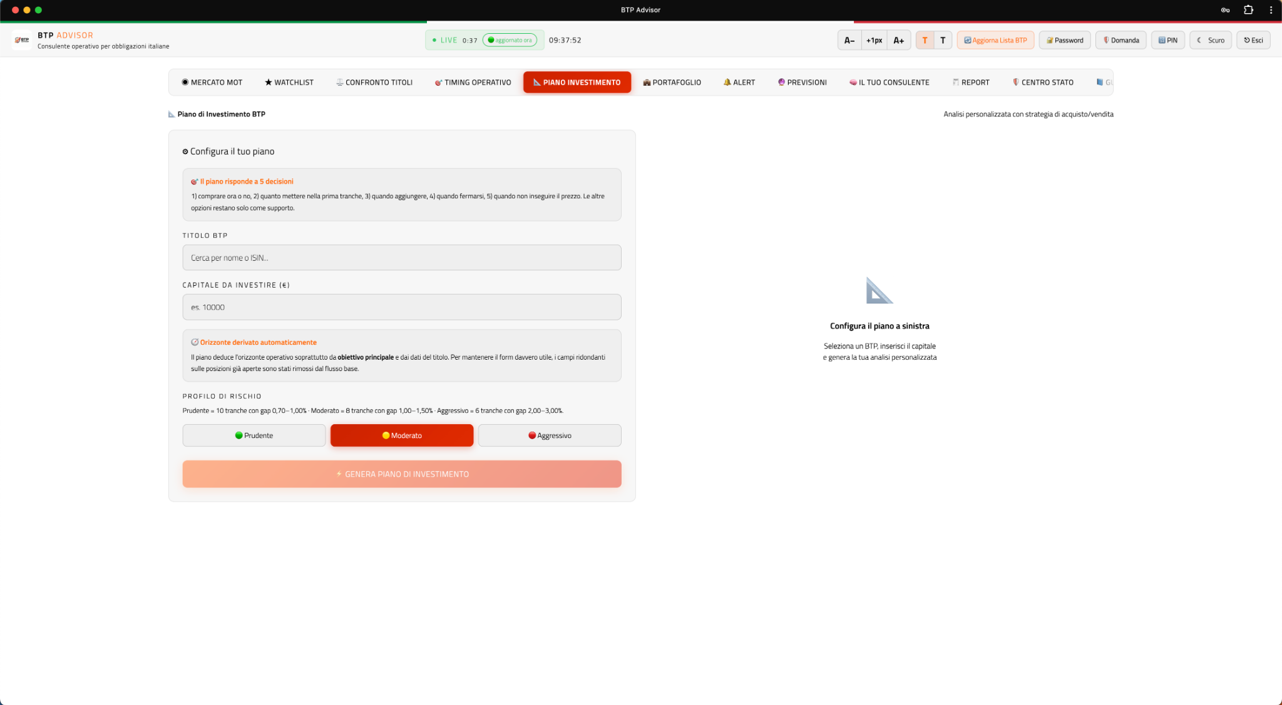Open the PIN settings
The image size is (1282, 705).
click(x=1167, y=40)
